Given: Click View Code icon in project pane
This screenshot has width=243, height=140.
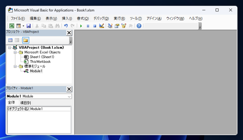Looking at the screenshot, I should 10,40.
